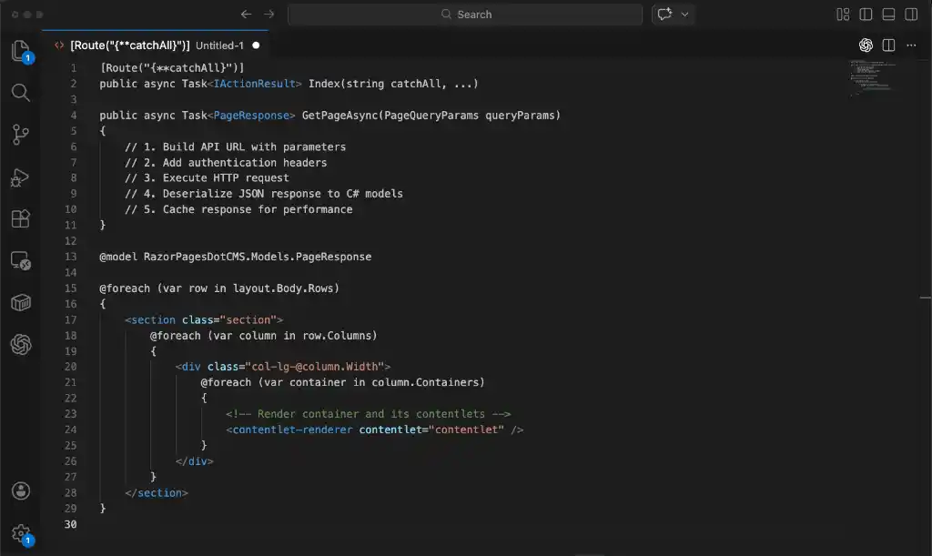Open the Source Control view
This screenshot has width=932, height=556.
[22, 134]
